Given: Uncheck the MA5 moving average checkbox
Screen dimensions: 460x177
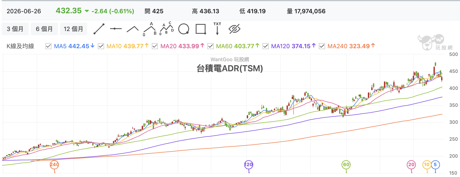Looking at the screenshot, I should [x=48, y=46].
